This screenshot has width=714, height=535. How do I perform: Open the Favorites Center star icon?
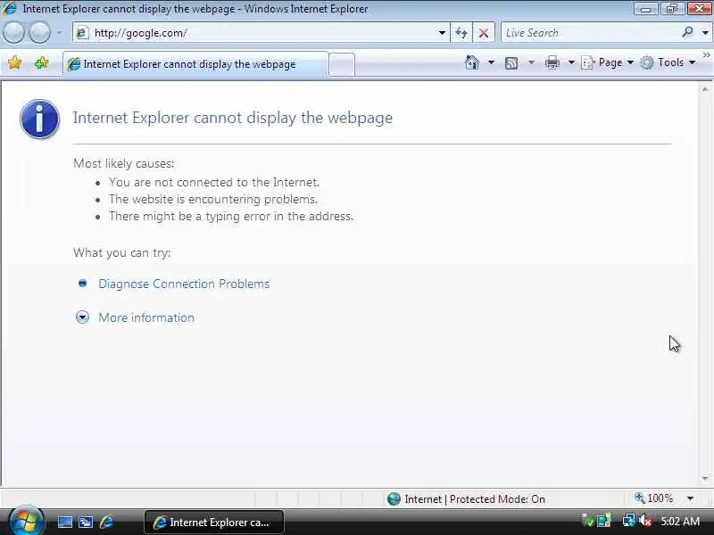[x=14, y=62]
